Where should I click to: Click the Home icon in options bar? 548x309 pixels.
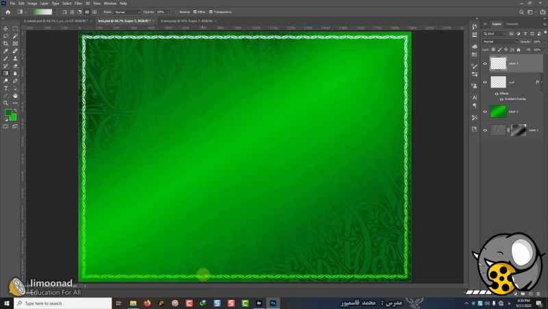pos(8,12)
